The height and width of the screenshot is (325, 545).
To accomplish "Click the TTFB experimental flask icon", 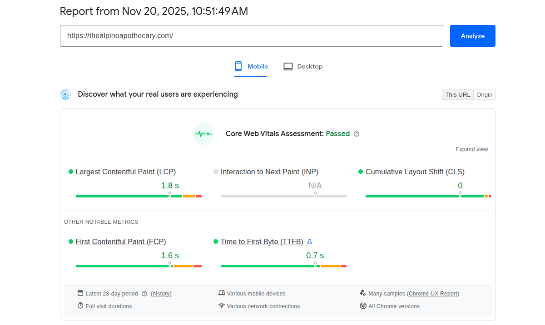I will (x=310, y=241).
